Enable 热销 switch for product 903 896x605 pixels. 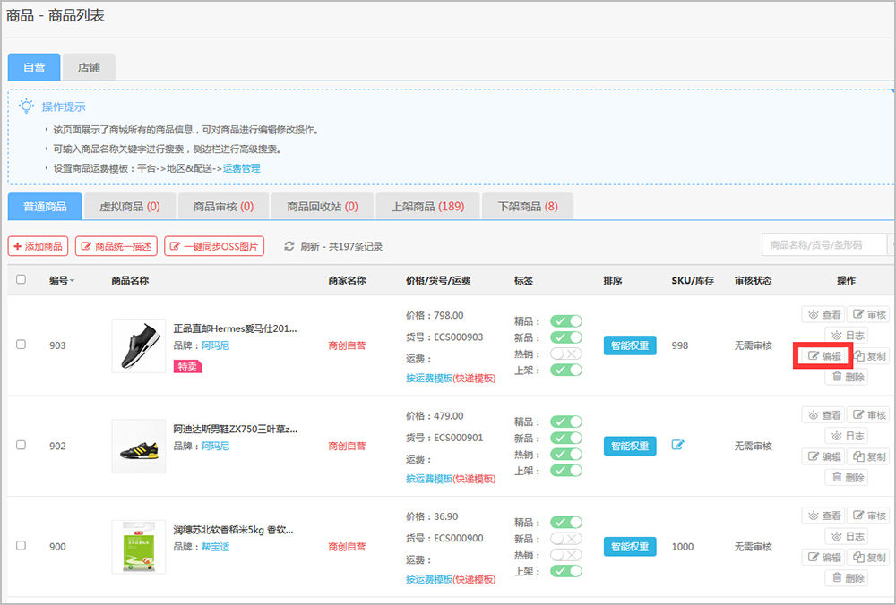[566, 354]
